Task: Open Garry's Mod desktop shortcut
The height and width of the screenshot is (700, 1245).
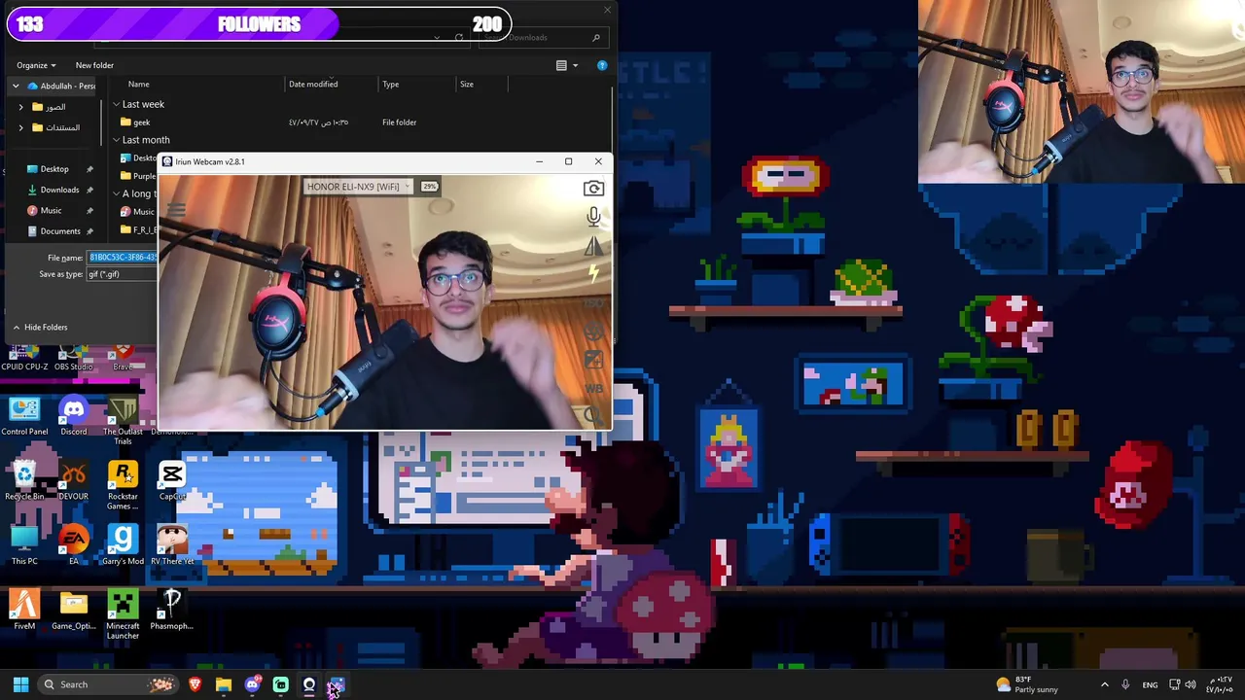Action: pos(123,545)
